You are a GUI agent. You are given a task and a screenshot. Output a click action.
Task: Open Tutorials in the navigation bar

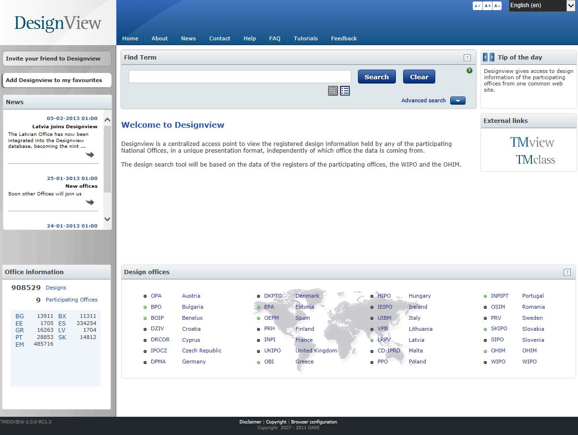pos(306,38)
